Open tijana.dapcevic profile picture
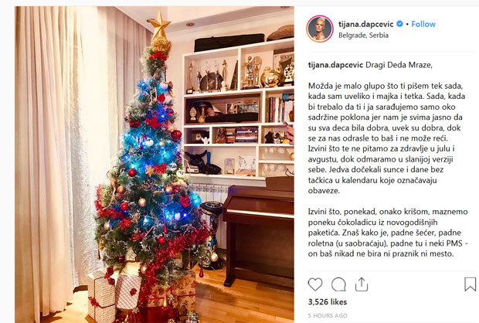Image resolution: width=479 pixels, height=323 pixels. [x=320, y=29]
